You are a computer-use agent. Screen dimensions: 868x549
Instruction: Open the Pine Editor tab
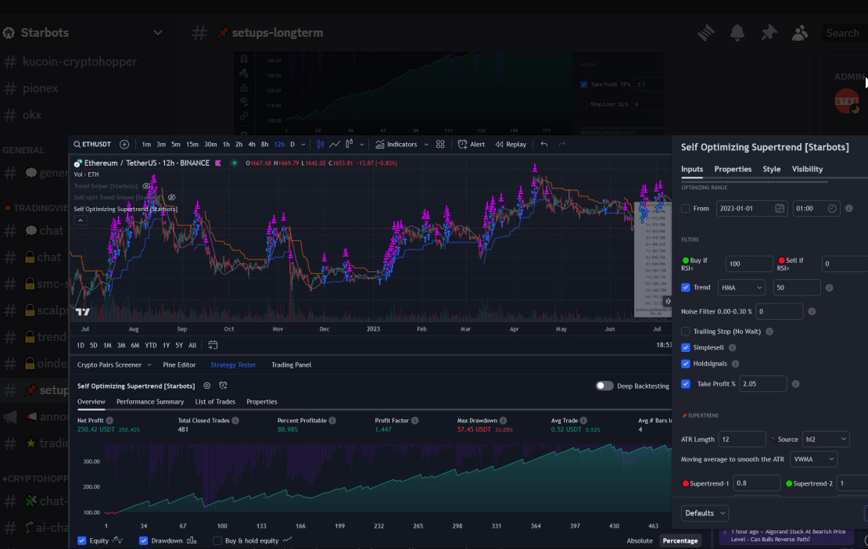[179, 364]
